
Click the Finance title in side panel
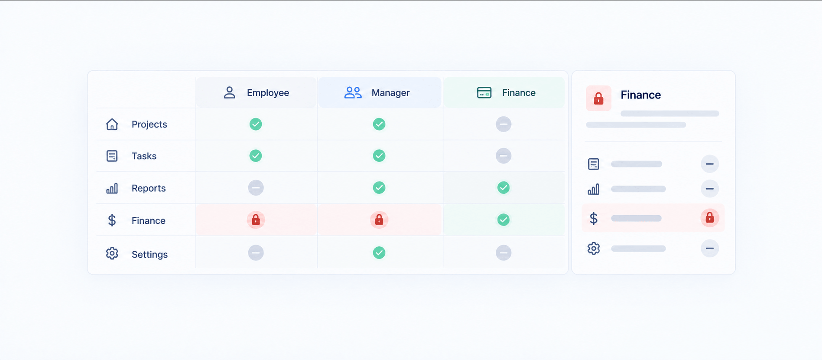[640, 95]
